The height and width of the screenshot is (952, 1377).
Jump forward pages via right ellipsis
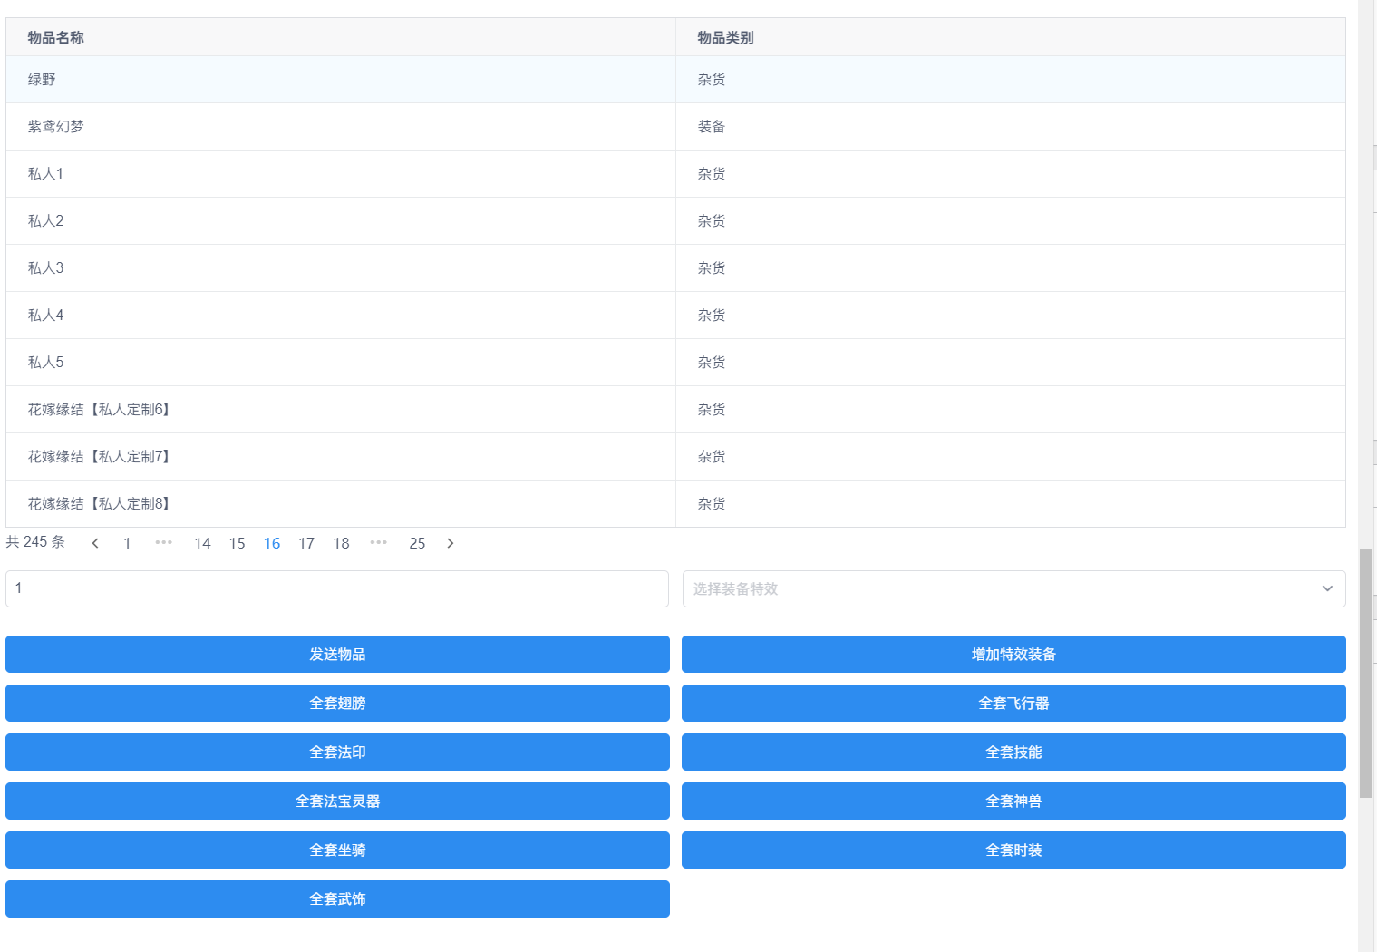tap(379, 543)
